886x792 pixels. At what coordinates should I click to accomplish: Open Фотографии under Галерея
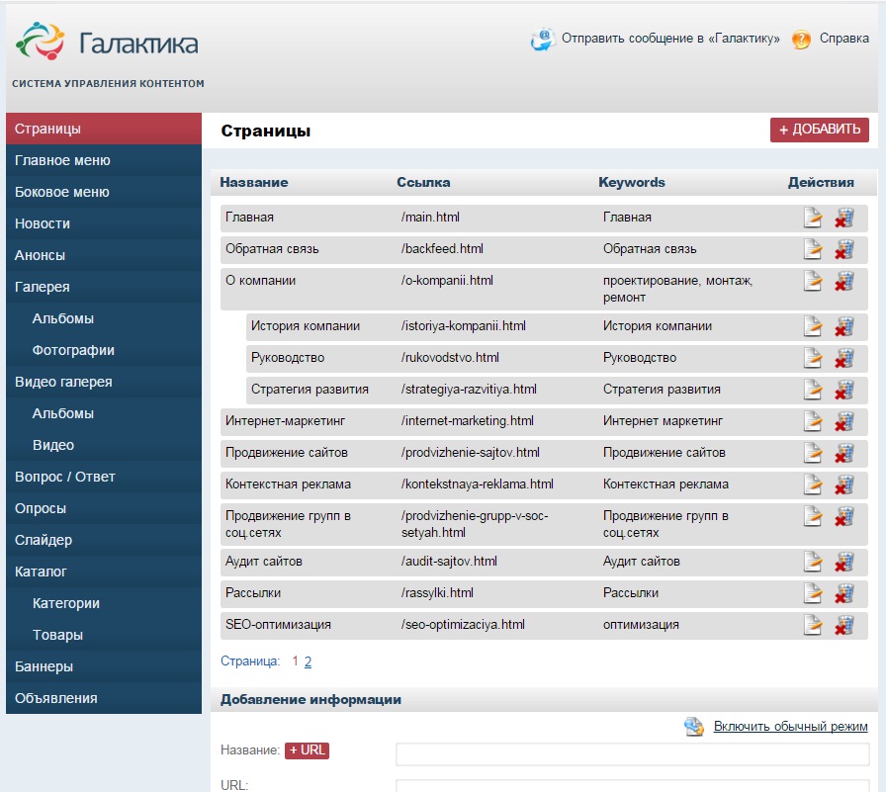pyautogui.click(x=104, y=350)
